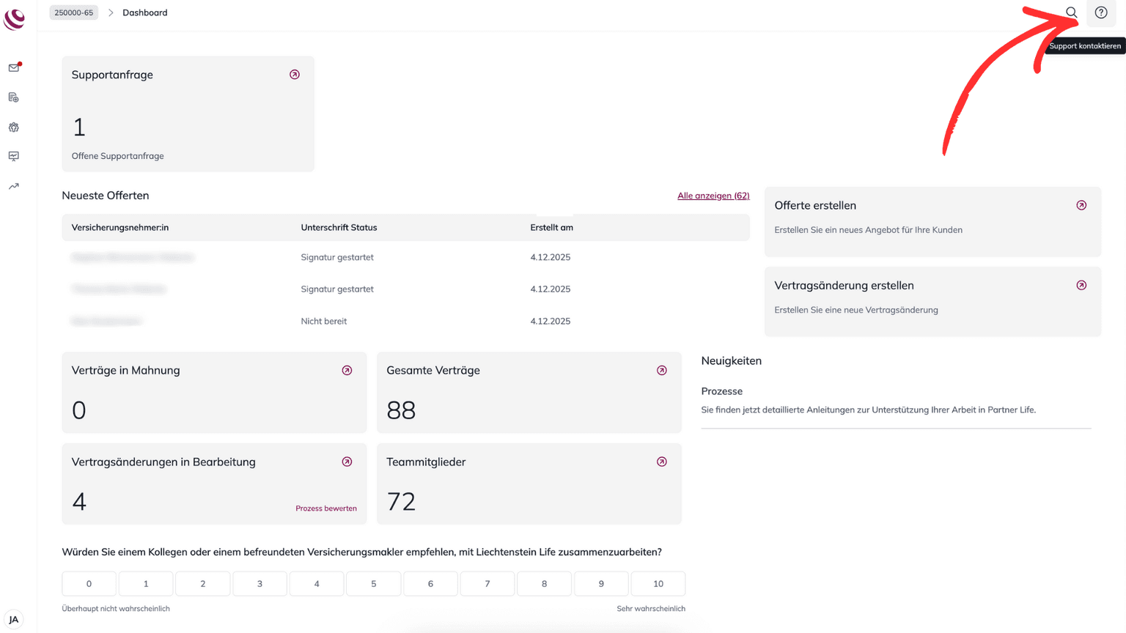Open Verträge in Mahnung arrow icon
Image resolution: width=1126 pixels, height=633 pixels.
pyautogui.click(x=347, y=370)
